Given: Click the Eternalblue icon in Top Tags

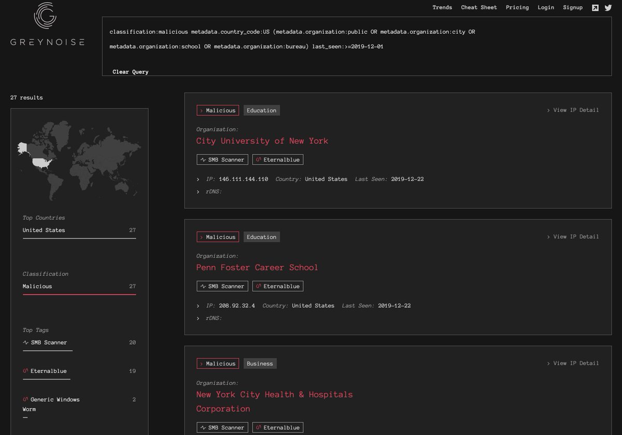Looking at the screenshot, I should pyautogui.click(x=25, y=371).
